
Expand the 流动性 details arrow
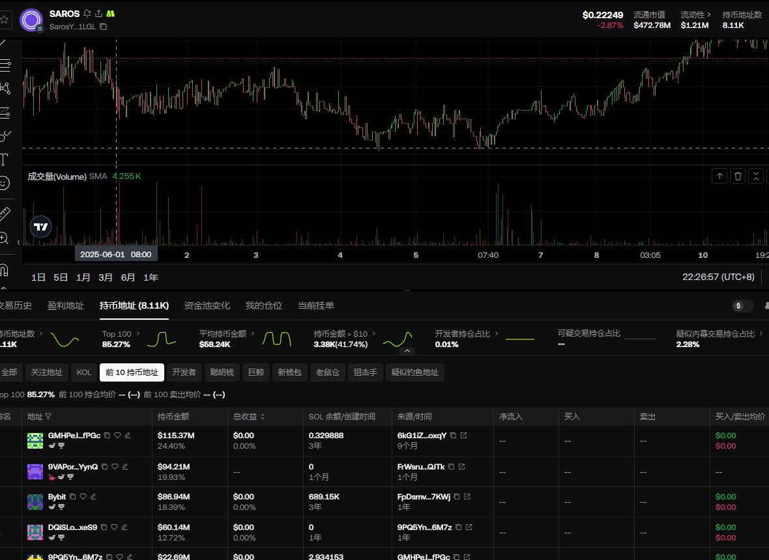pyautogui.click(x=708, y=15)
